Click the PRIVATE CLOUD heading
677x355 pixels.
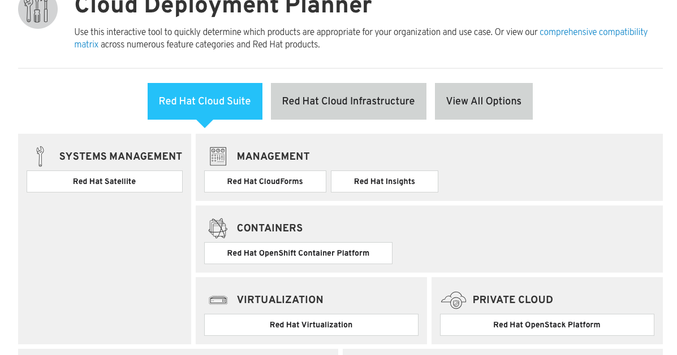(512, 300)
